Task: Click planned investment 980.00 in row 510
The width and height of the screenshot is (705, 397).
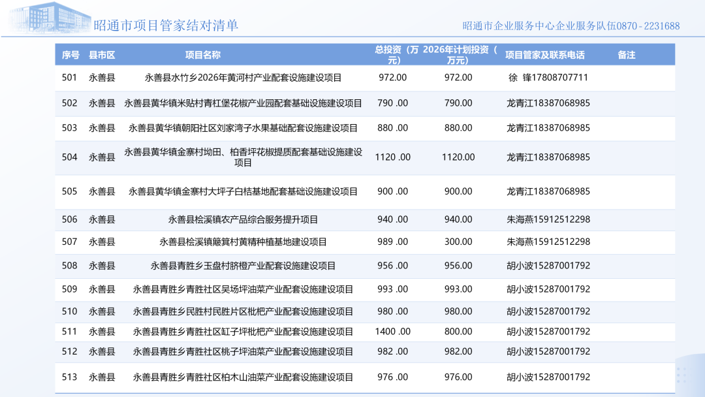Action: coord(458,311)
